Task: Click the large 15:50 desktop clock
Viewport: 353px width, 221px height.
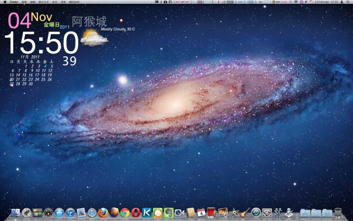Action: pyautogui.click(x=42, y=43)
